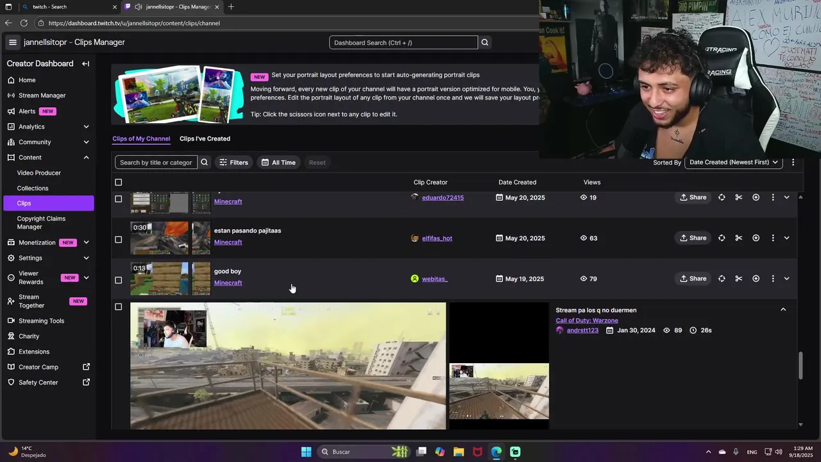Open the All Time date filter
Viewport: 821px width, 462px height.
(278, 162)
